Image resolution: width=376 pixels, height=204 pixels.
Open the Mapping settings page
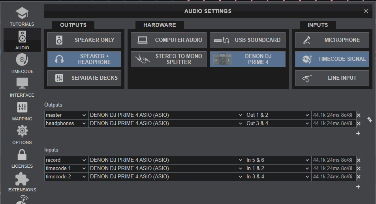[22, 111]
